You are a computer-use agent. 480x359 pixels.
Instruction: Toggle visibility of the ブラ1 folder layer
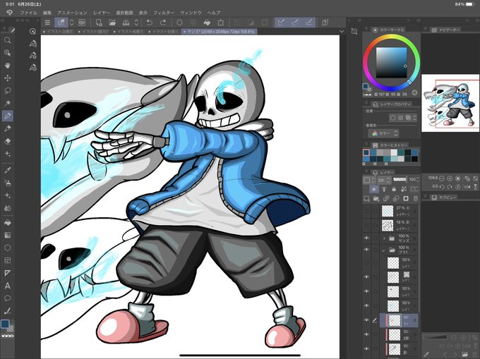pyautogui.click(x=366, y=250)
